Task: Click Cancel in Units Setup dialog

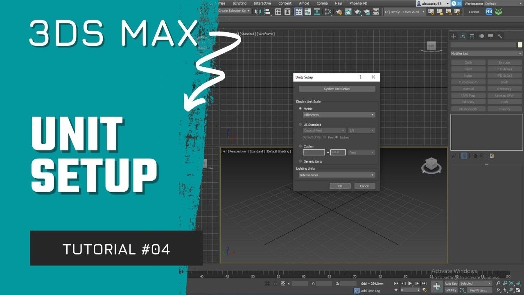Action: (x=364, y=186)
